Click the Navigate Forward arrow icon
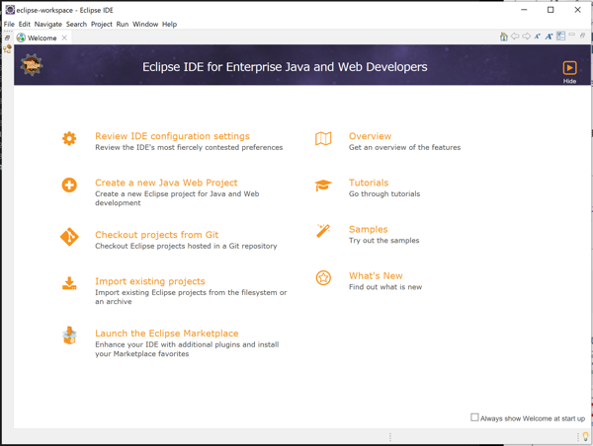The height and width of the screenshot is (446, 593). (527, 37)
